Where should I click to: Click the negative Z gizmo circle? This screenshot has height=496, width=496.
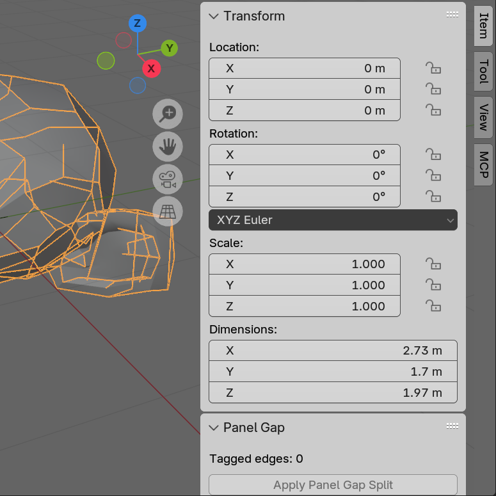(x=138, y=85)
